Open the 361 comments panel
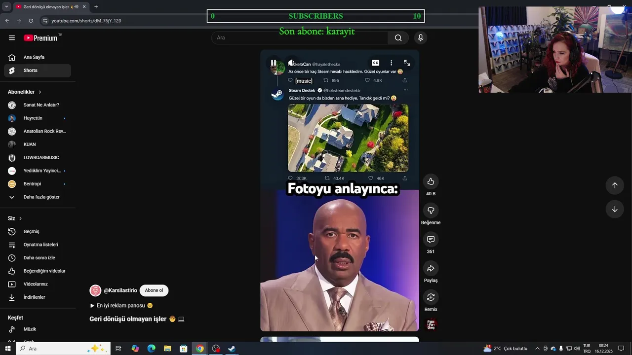The width and height of the screenshot is (632, 355). point(431,240)
